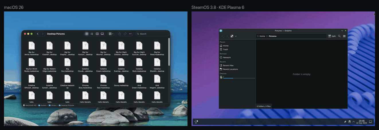Click Macintosh HD in Finder path bar
This screenshot has height=130, width=379.
(30, 105)
